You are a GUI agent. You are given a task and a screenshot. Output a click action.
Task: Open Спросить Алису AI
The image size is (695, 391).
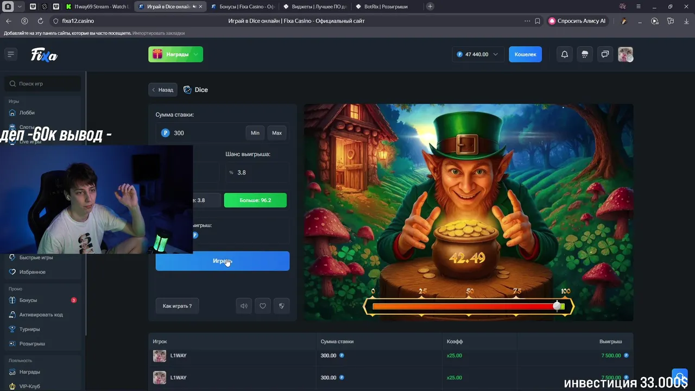(x=577, y=21)
